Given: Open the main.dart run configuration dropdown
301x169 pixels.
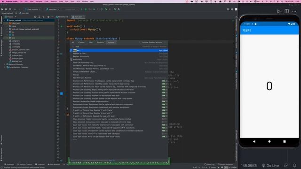Looking at the screenshot, I should 52,9.
